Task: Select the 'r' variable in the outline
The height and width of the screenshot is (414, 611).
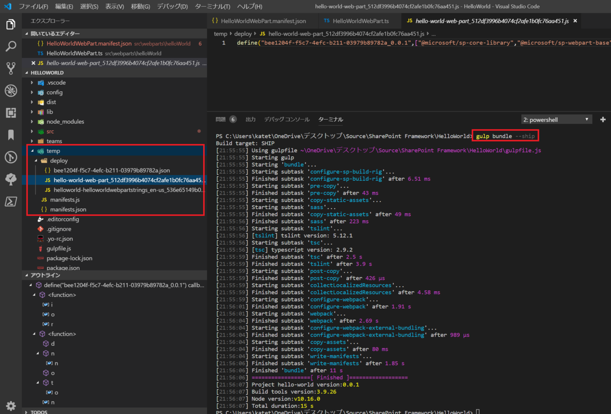Action: 115,324
